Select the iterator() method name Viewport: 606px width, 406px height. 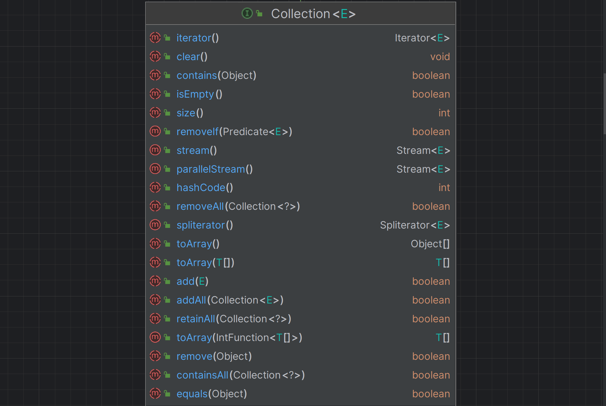(198, 38)
